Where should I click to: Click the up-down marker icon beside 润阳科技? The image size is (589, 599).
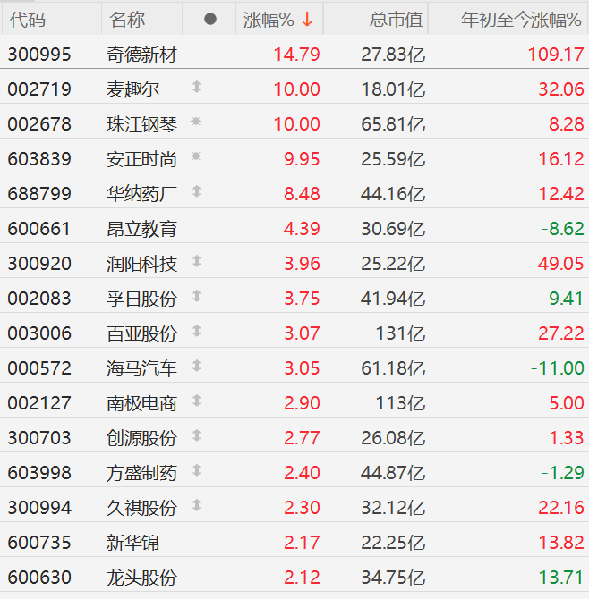tap(197, 261)
